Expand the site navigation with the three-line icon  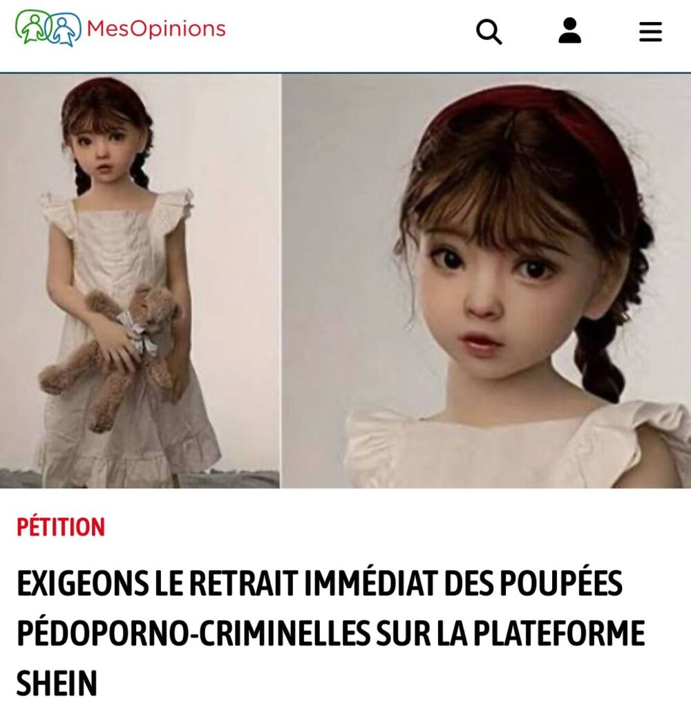[x=650, y=32]
